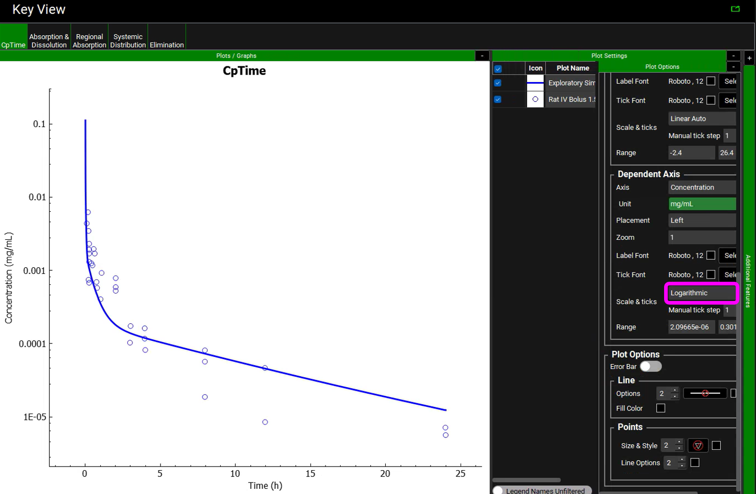This screenshot has height=494, width=756.
Task: Open the line style selector in Line Options
Action: [x=705, y=393]
